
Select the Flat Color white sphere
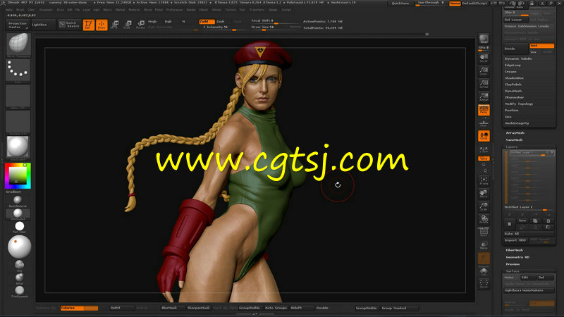point(20,226)
